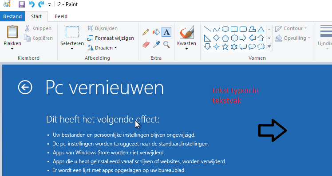Click Formaat wijzigen button
The width and height of the screenshot is (332, 176).
(x=111, y=38)
